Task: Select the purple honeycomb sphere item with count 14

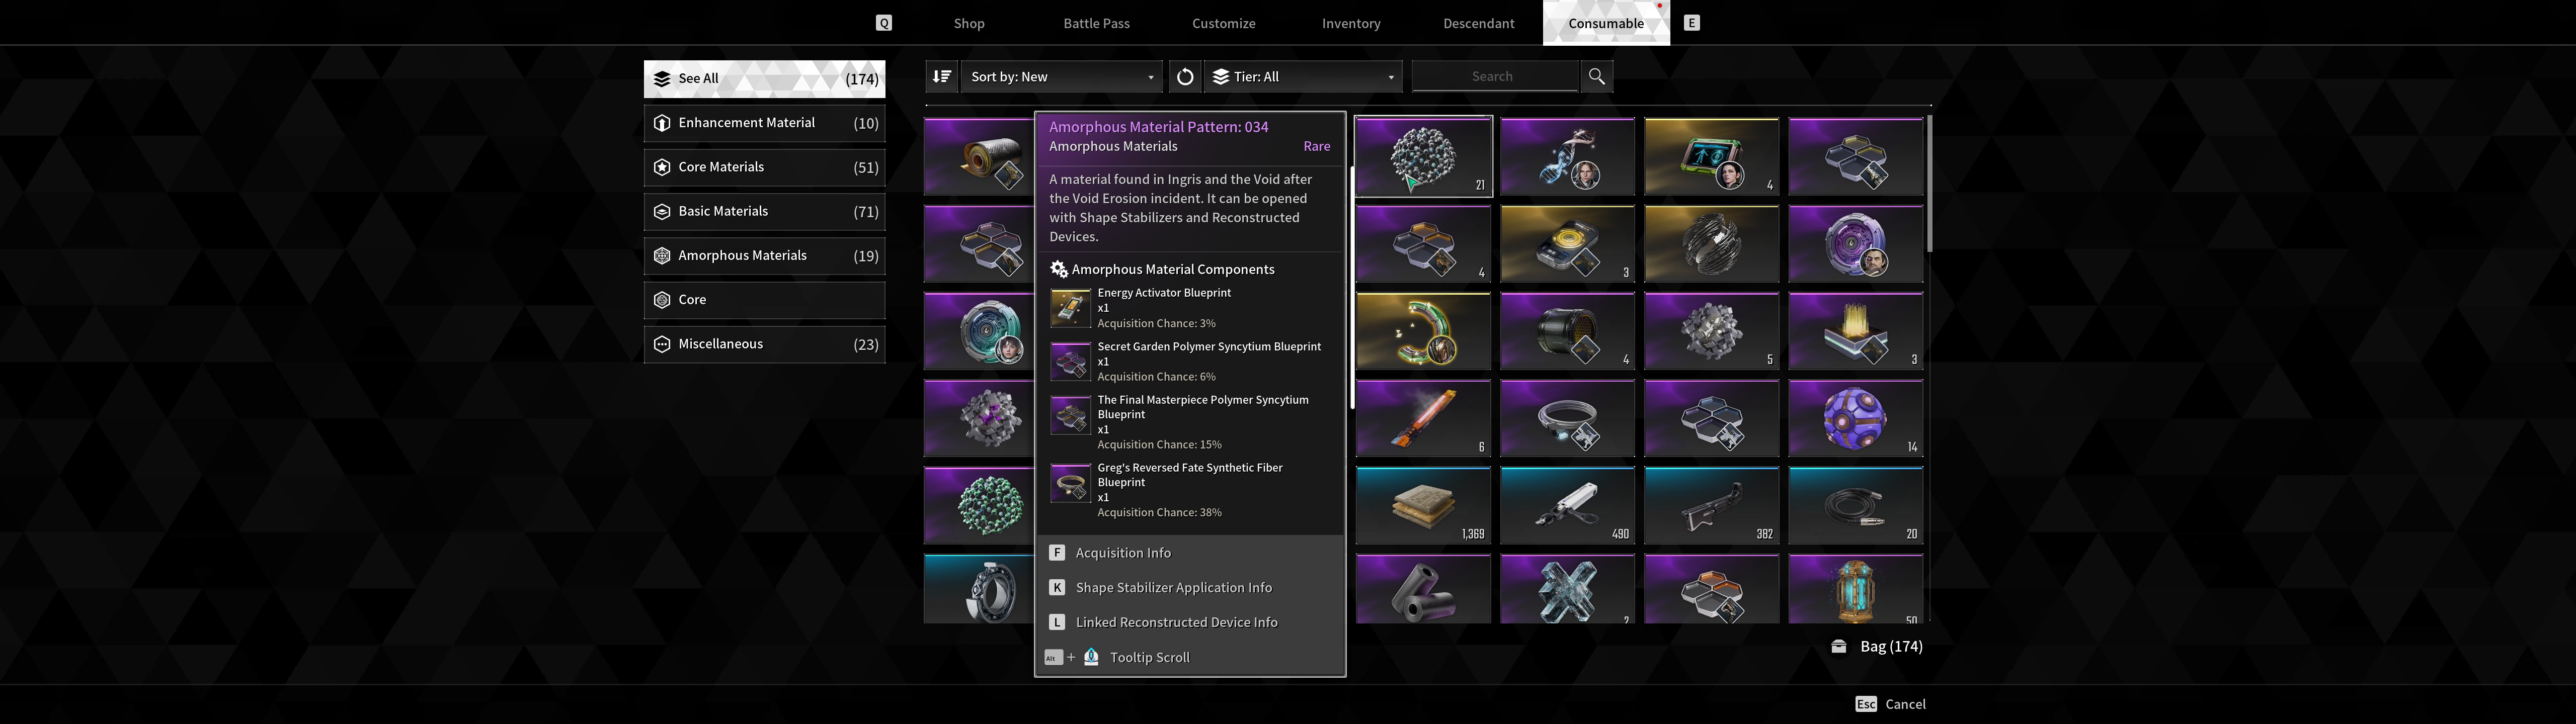Action: [1855, 418]
